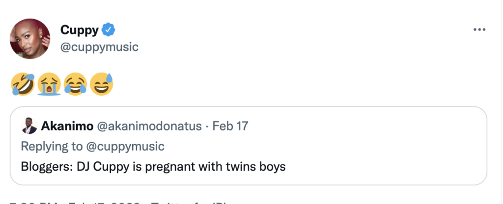Click the @cuppymusic mention in the reply line

pos(127,146)
